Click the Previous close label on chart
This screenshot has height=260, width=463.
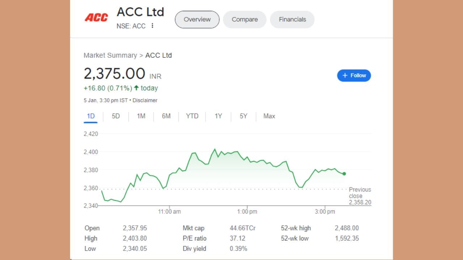pyautogui.click(x=360, y=193)
